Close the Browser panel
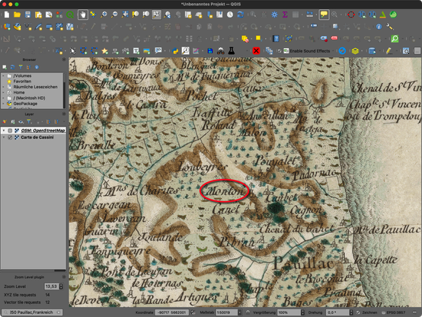422x317 pixels. pyautogui.click(x=64, y=59)
